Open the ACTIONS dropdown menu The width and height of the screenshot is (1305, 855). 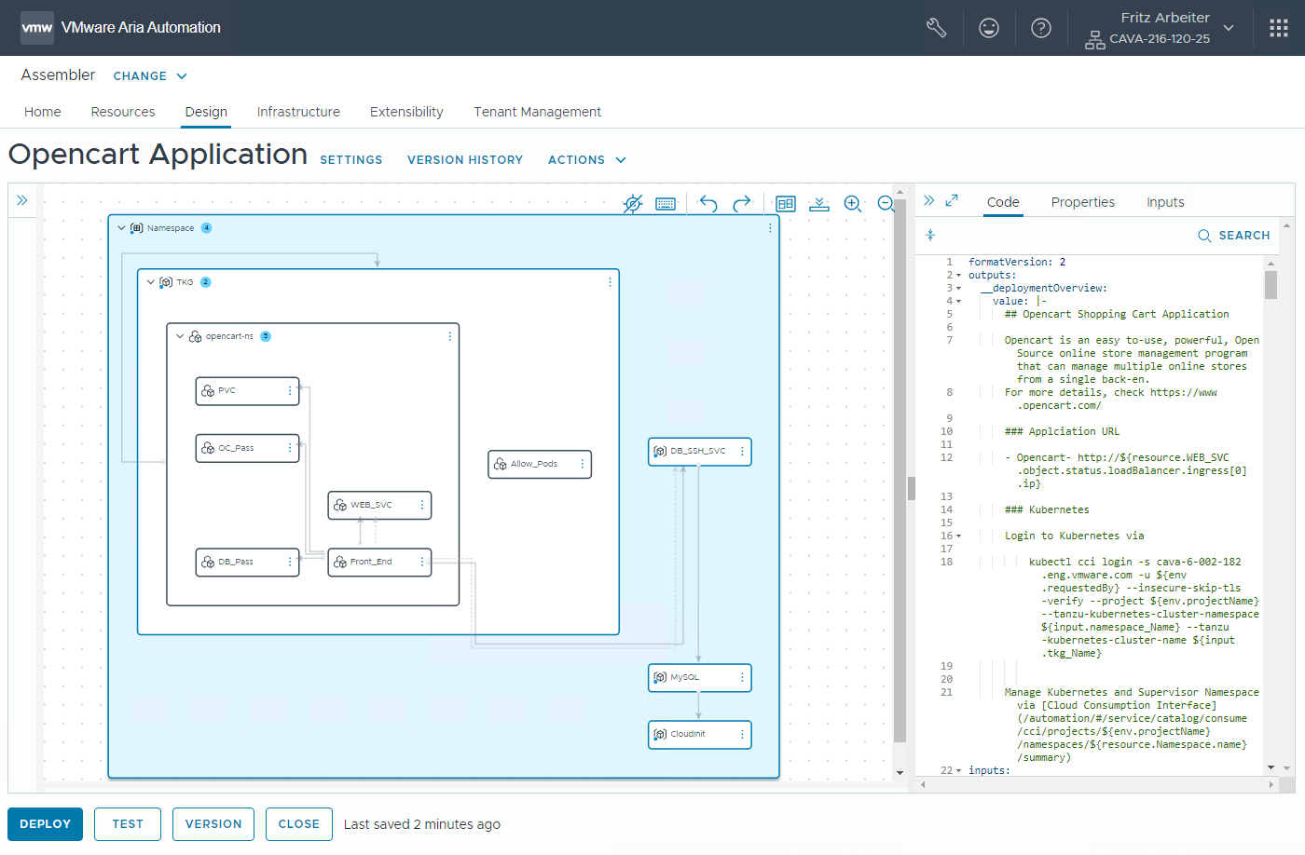point(587,160)
